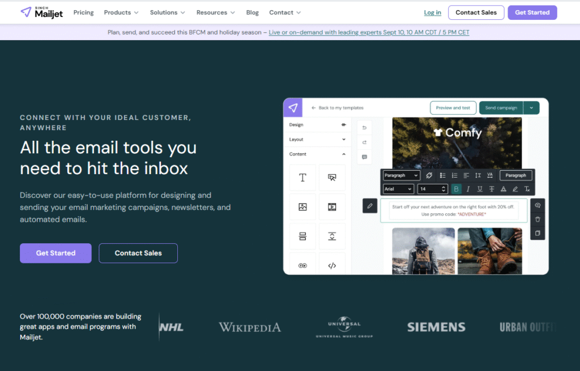Click the trash delete icon beside text block
The height and width of the screenshot is (371, 580).
pos(538,219)
